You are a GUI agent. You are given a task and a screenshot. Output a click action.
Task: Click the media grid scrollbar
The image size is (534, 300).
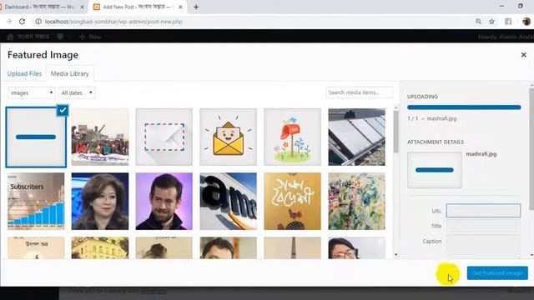click(x=395, y=131)
